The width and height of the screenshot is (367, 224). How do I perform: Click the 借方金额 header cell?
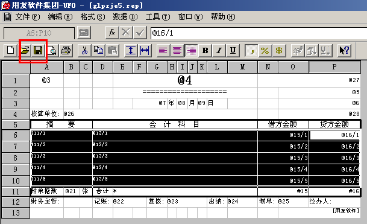click(x=283, y=124)
